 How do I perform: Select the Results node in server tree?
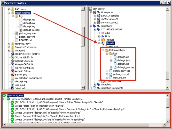click(x=110, y=43)
